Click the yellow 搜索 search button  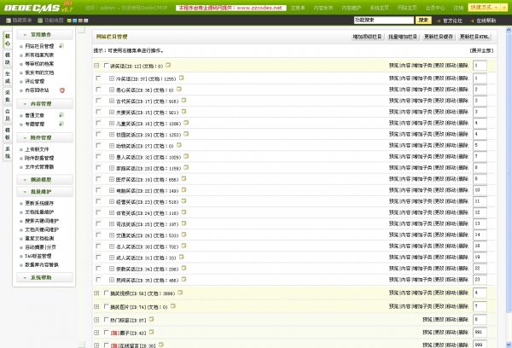pos(423,20)
